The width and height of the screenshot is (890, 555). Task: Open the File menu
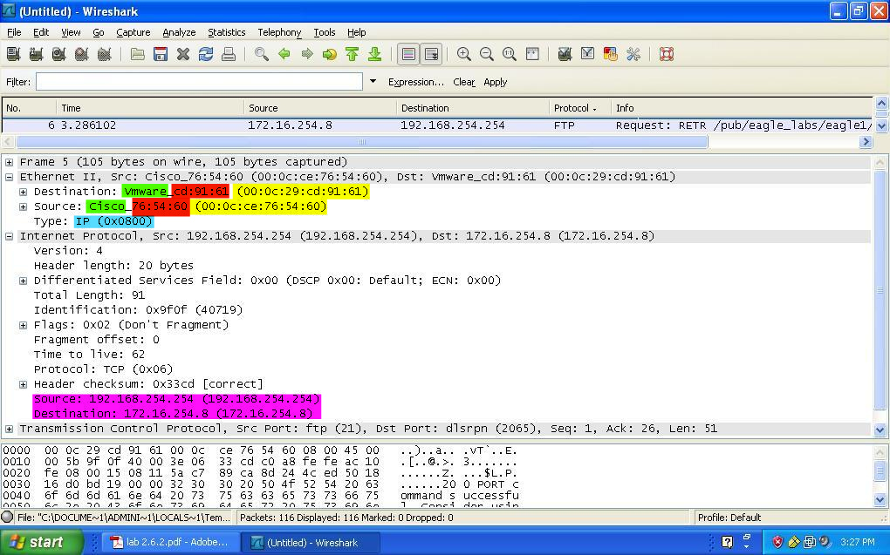(14, 32)
